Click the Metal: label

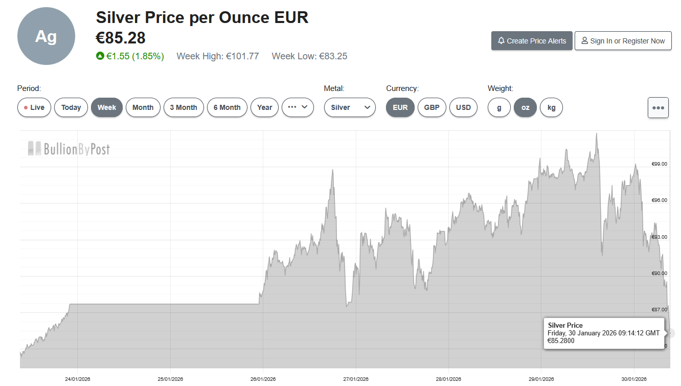(x=334, y=88)
